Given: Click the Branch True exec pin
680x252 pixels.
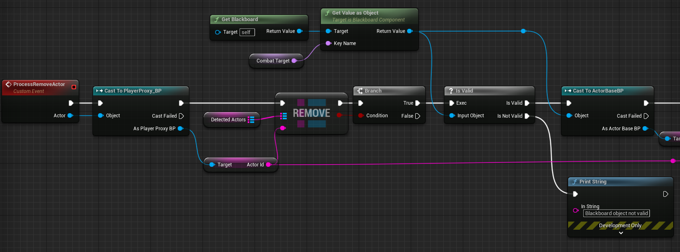Looking at the screenshot, I should pyautogui.click(x=418, y=103).
